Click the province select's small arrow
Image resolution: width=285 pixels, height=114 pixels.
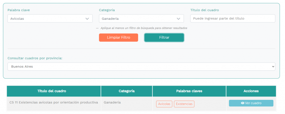272,67
